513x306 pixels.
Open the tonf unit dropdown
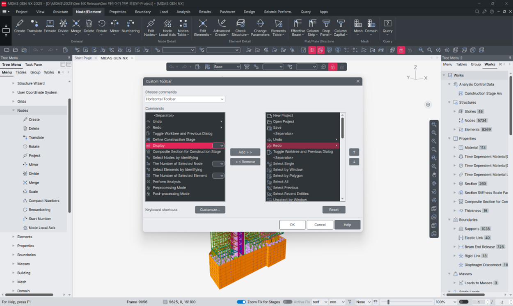pos(320,302)
